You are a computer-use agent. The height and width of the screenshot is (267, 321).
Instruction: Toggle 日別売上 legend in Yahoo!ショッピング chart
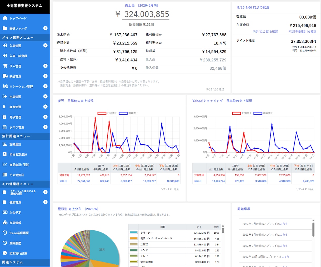coord(242,113)
